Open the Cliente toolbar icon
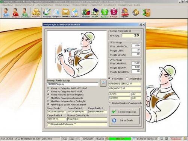Viewport: 188px width, 141px height. 6,13
